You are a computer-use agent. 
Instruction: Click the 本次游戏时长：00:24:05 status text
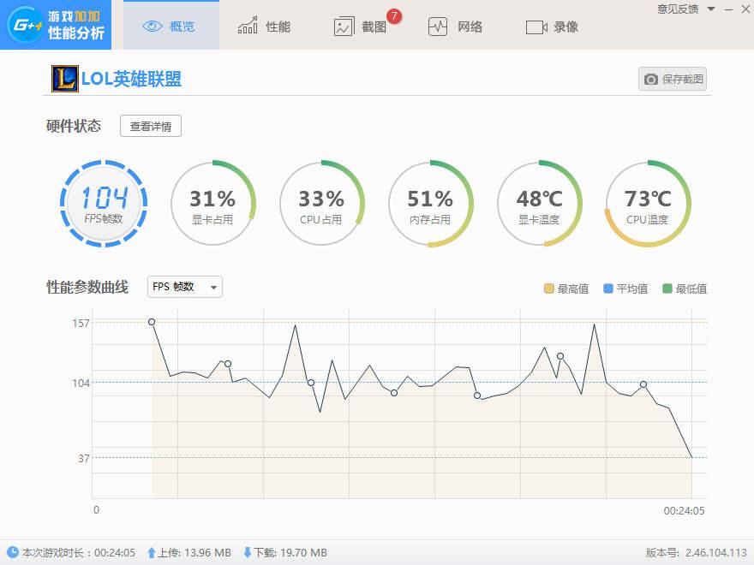click(78, 552)
